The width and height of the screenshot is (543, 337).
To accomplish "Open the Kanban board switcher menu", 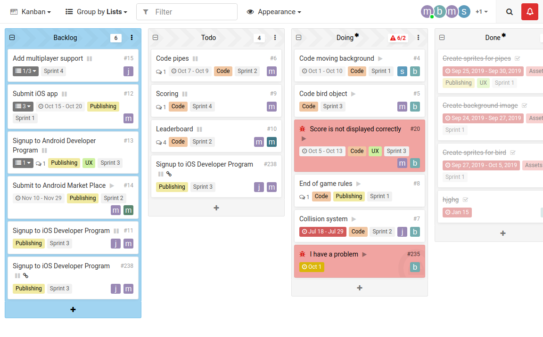I will point(30,12).
